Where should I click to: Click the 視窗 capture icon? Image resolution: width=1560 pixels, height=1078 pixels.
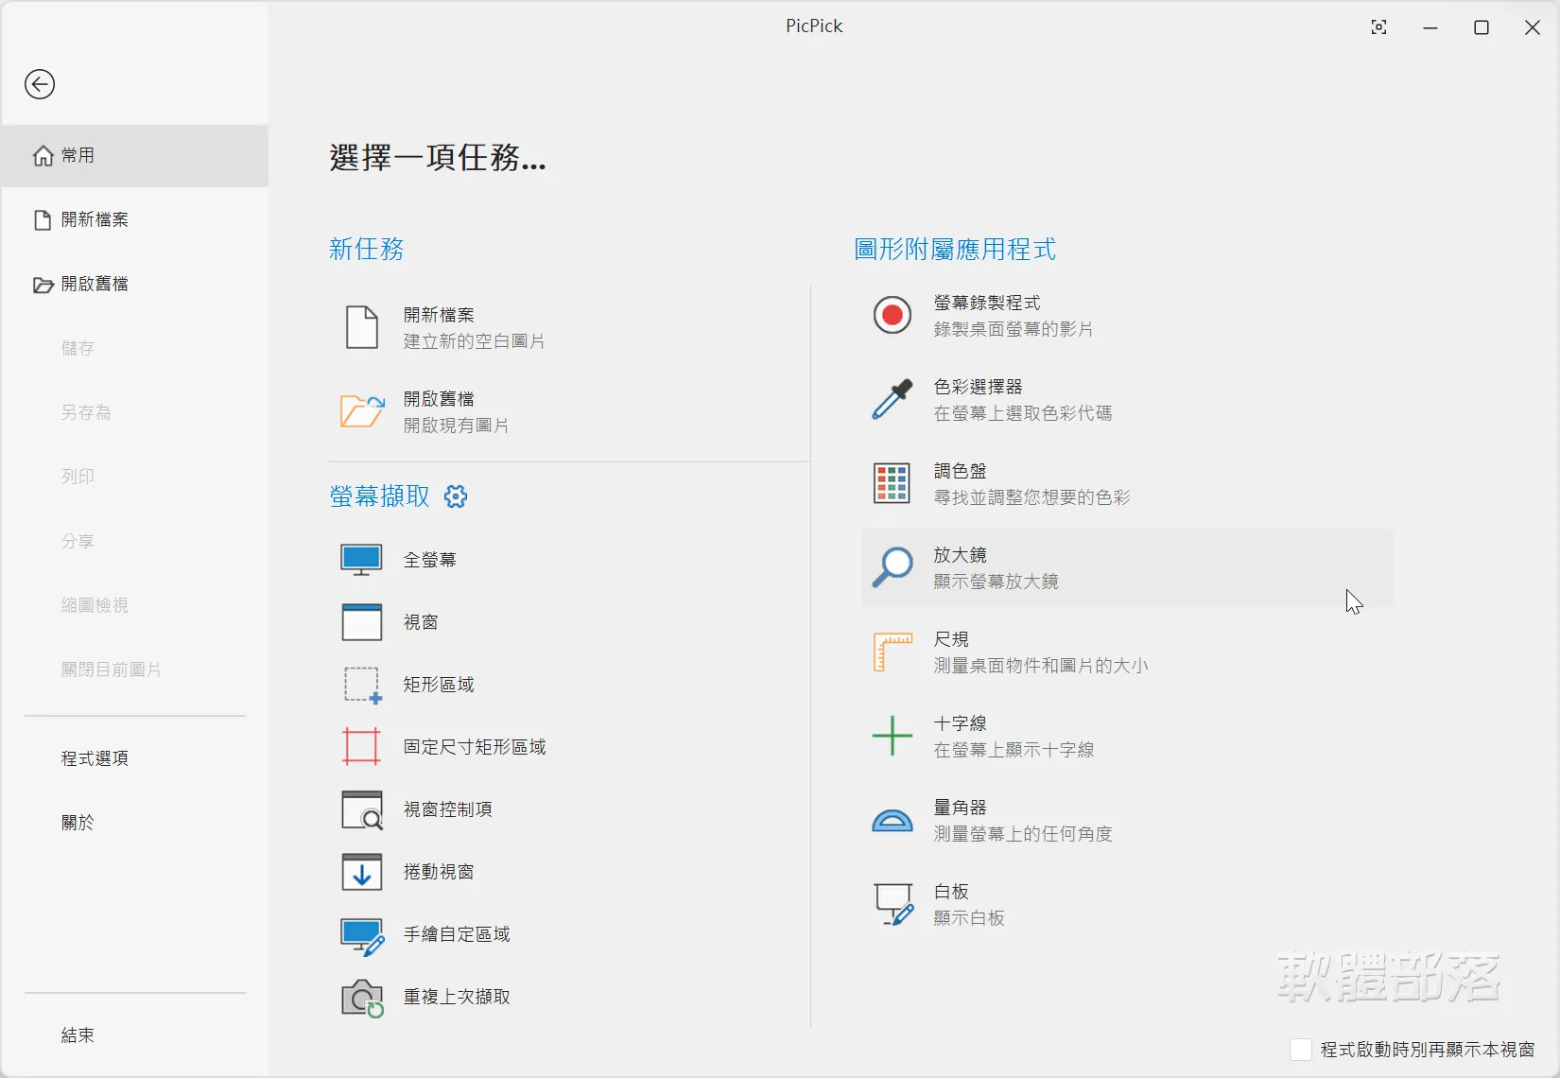pyautogui.click(x=362, y=622)
